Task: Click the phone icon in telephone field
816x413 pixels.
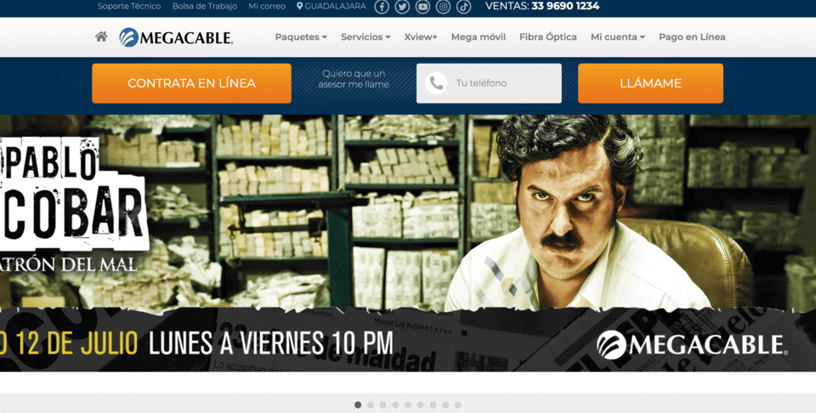Action: point(436,83)
